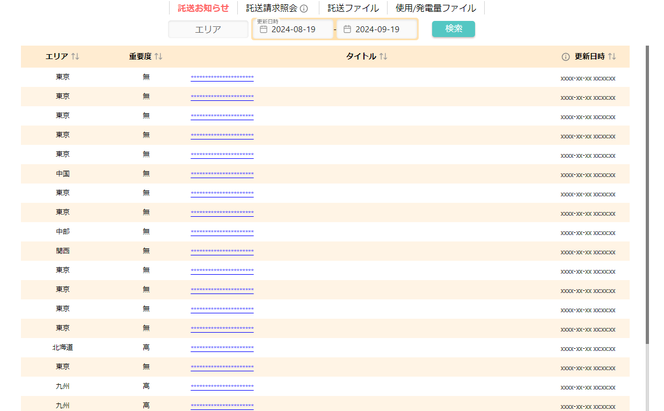Select the 北海道 area cell
This screenshot has height=411, width=664.
click(63, 348)
